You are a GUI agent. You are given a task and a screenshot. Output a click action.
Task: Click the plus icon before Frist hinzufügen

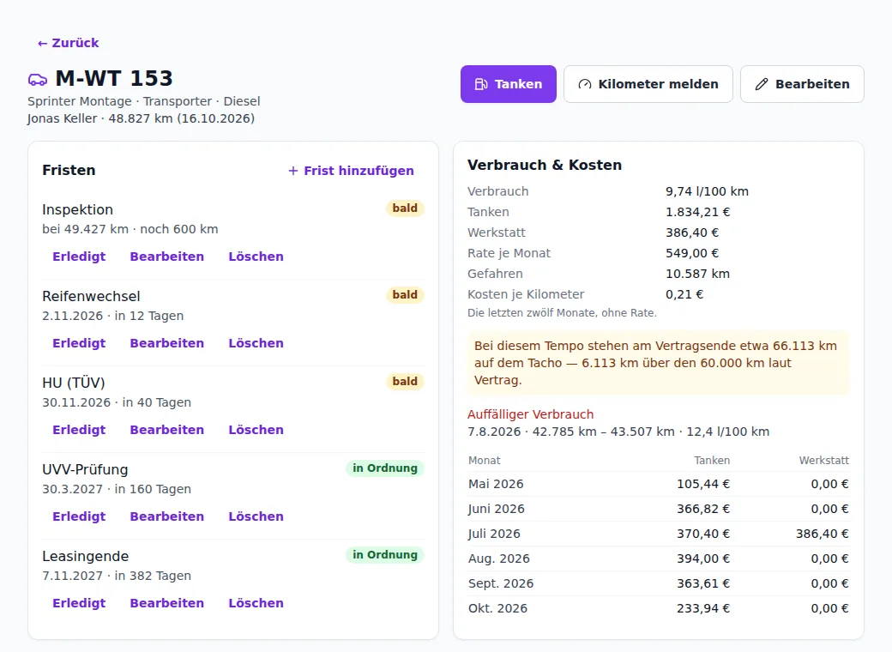(x=293, y=171)
